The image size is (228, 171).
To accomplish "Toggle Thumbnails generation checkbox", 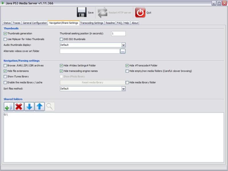I will click(x=5, y=33).
